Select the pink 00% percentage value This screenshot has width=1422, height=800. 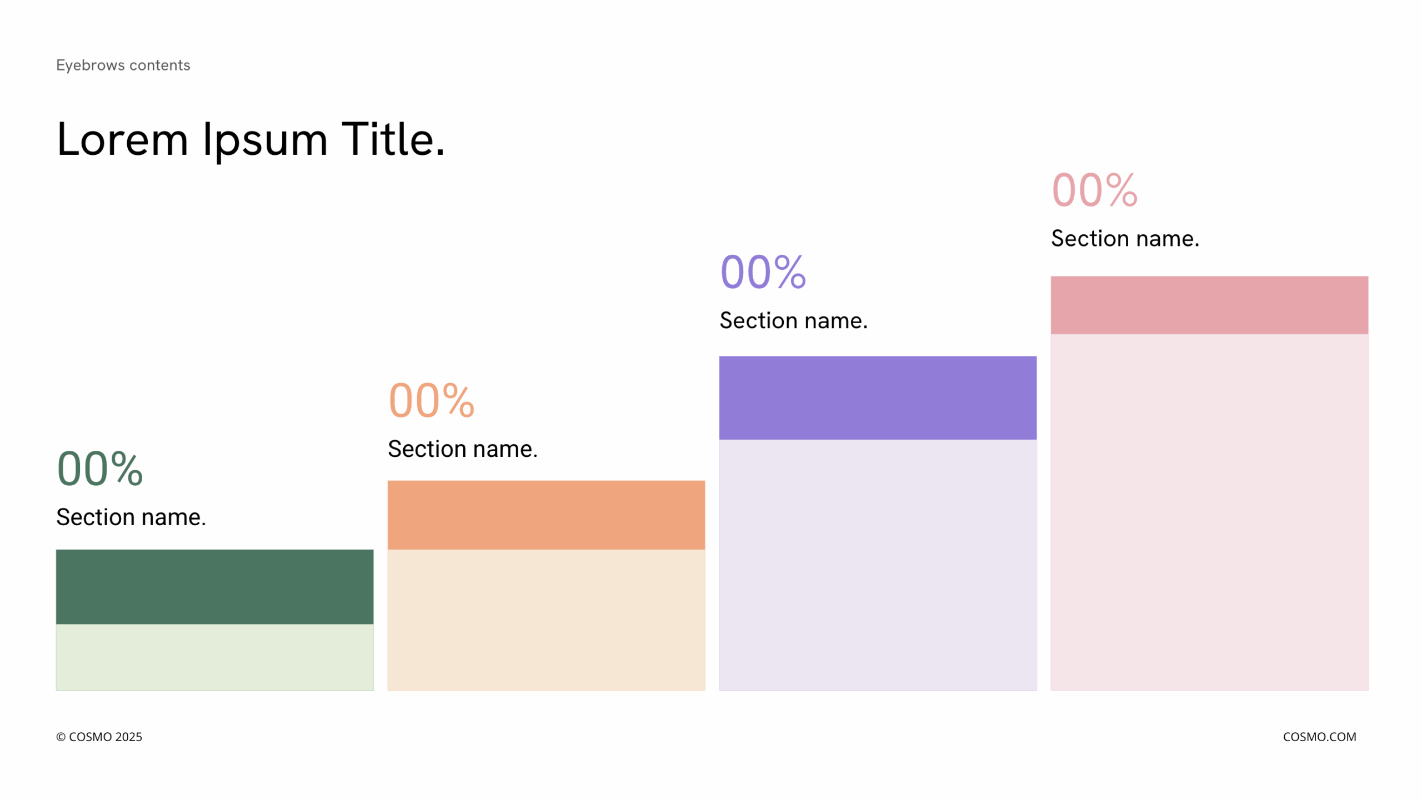[1094, 190]
